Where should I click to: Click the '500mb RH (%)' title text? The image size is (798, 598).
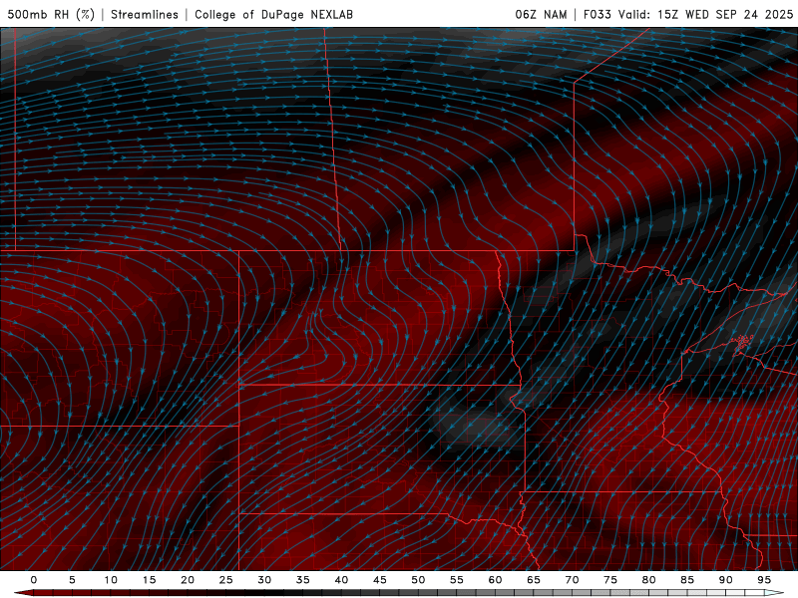coord(52,14)
